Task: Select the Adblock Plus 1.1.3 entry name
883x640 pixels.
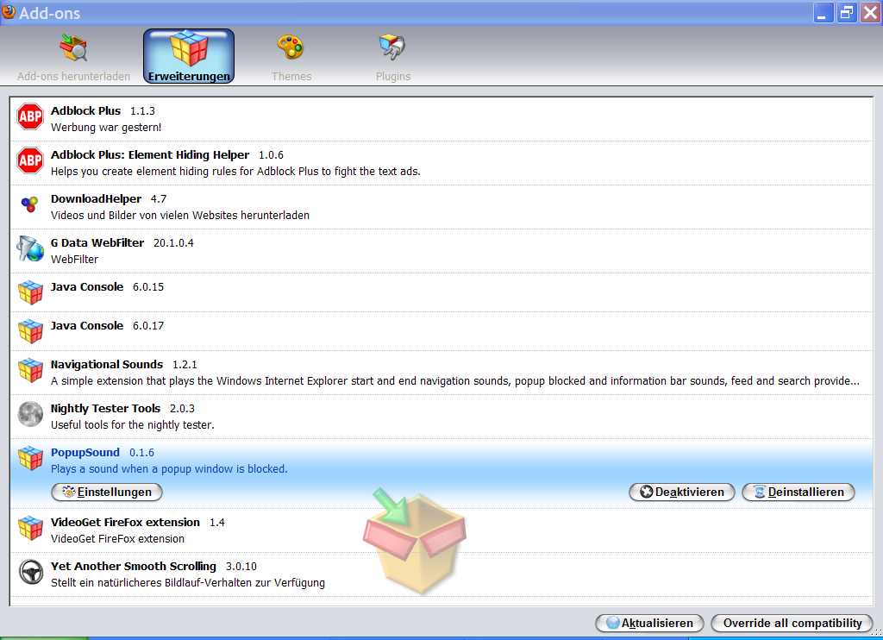Action: click(x=85, y=111)
